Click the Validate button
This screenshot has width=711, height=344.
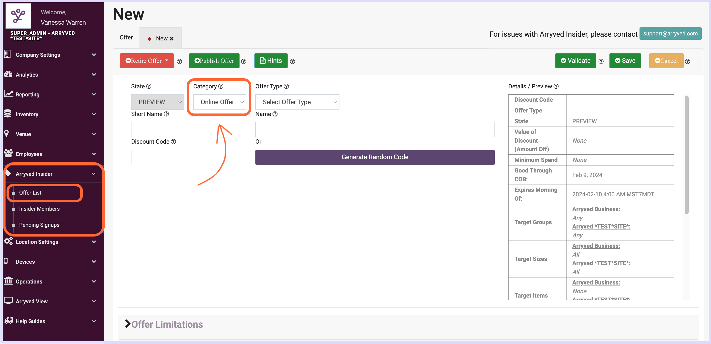[x=576, y=61]
